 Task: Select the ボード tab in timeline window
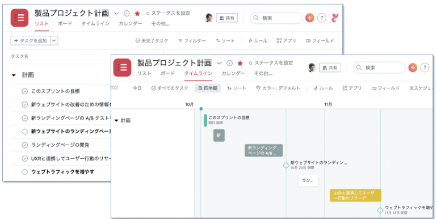click(168, 74)
